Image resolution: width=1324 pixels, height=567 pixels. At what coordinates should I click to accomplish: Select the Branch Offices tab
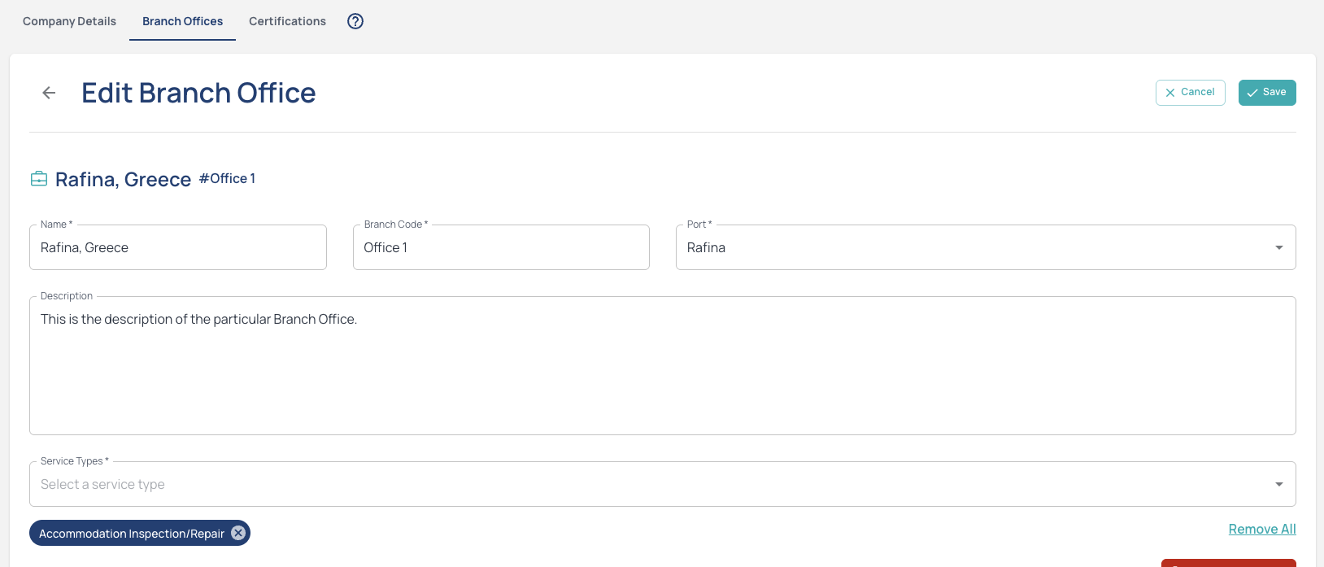(182, 21)
